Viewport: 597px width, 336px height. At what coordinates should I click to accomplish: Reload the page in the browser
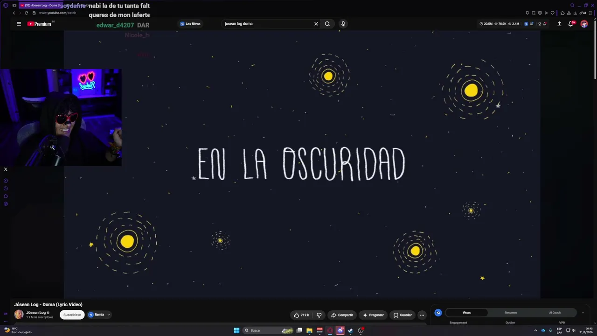26,13
